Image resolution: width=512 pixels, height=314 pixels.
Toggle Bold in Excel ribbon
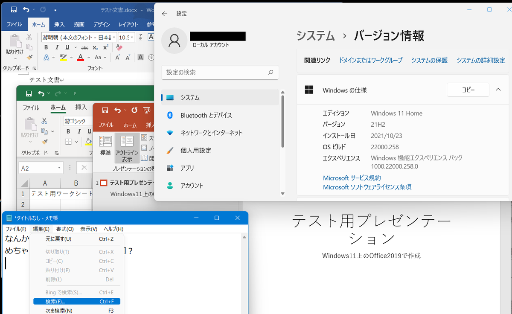(x=68, y=132)
